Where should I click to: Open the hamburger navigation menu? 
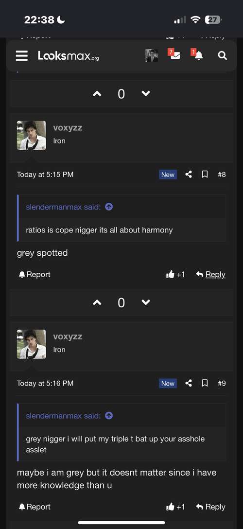pos(21,55)
